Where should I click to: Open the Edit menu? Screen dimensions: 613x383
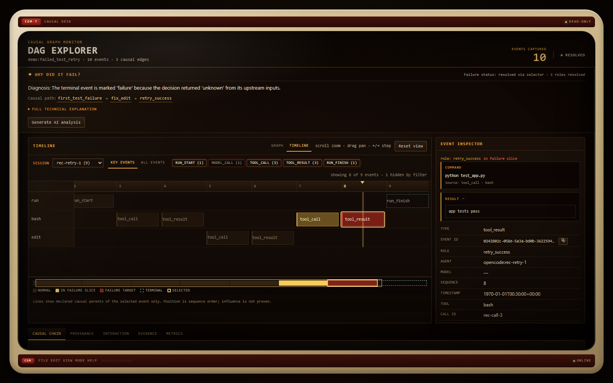(x=56, y=360)
